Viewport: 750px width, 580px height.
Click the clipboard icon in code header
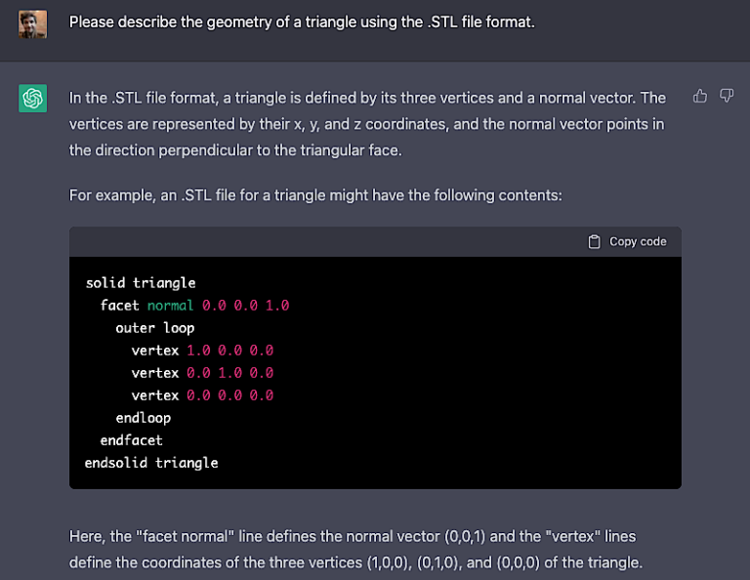click(594, 242)
